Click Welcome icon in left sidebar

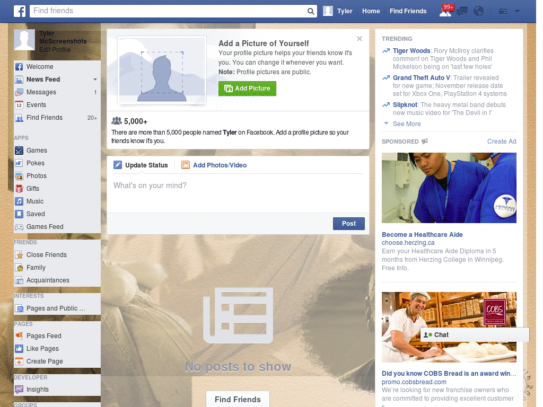19,67
